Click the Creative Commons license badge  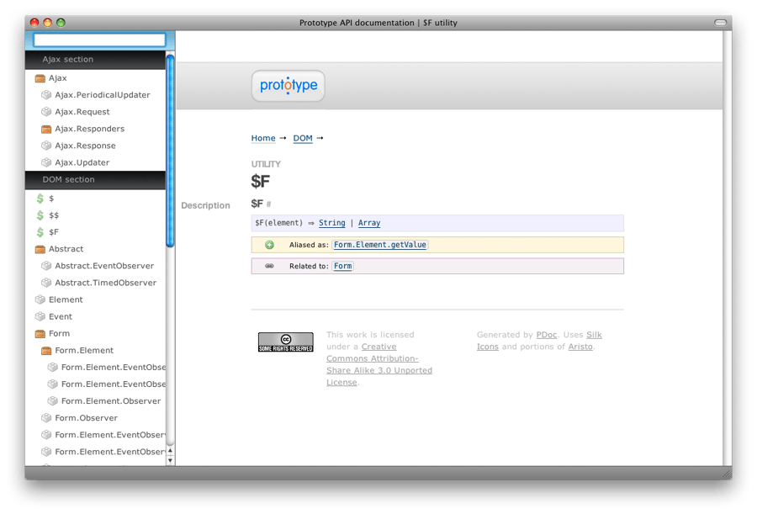(x=286, y=342)
